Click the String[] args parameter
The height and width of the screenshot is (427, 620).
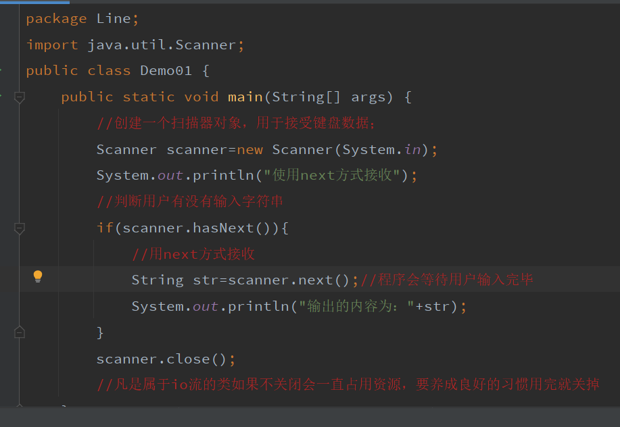[x=332, y=97]
